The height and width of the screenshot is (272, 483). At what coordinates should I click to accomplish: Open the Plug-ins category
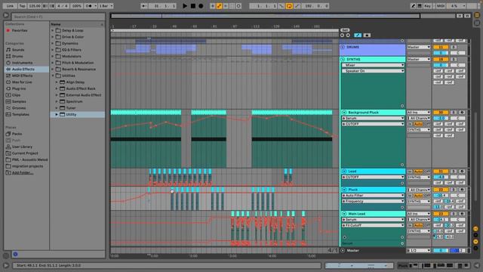(x=19, y=88)
